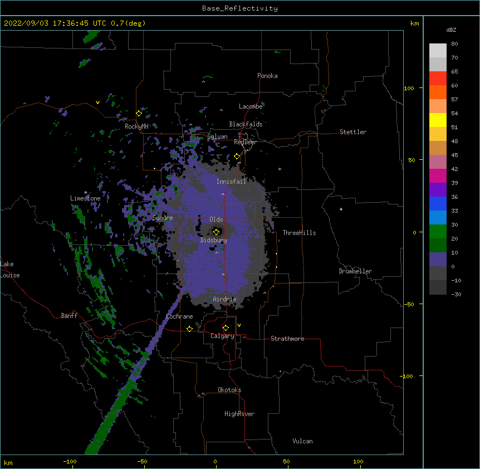This screenshot has height=469, width=480.
Task: Click the Banff label
Action: [69, 316]
